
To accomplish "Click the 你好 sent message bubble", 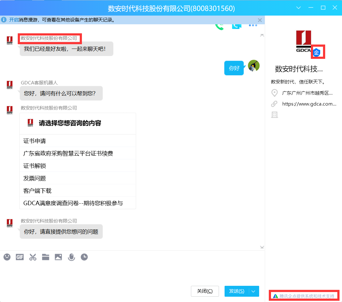I will point(234,68).
